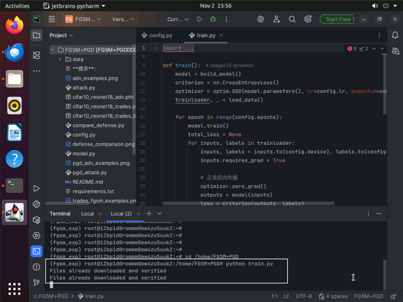The height and width of the screenshot is (302, 403).
Task: Click the green Run button
Action: pyautogui.click(x=199, y=19)
